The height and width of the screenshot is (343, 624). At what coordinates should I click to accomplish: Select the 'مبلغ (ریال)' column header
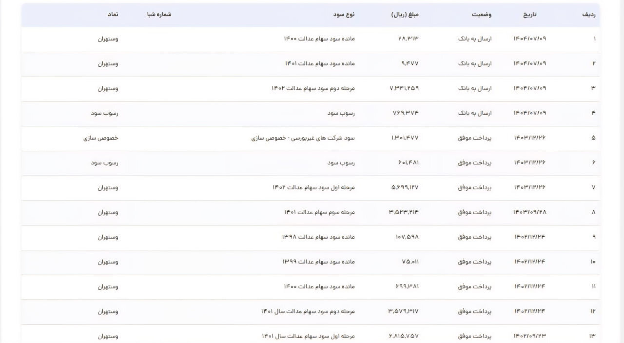(x=405, y=15)
